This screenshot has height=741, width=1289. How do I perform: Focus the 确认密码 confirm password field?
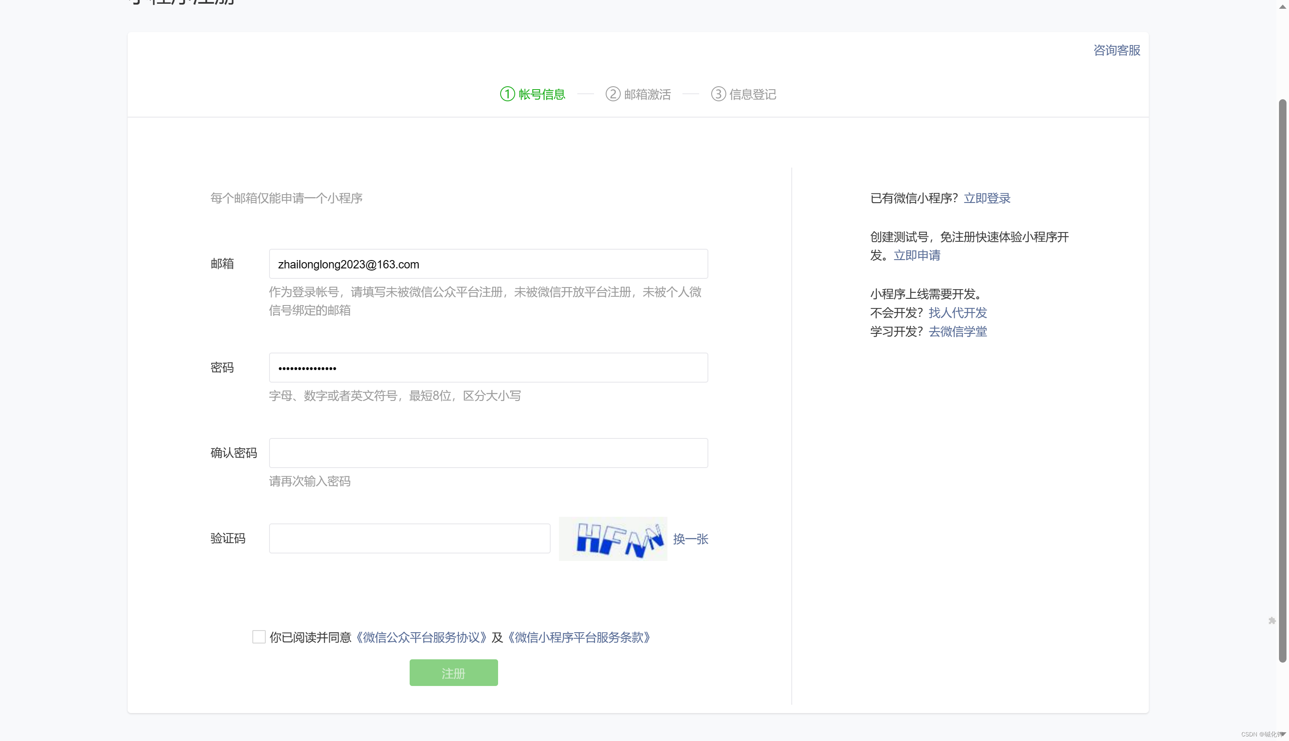pyautogui.click(x=488, y=453)
